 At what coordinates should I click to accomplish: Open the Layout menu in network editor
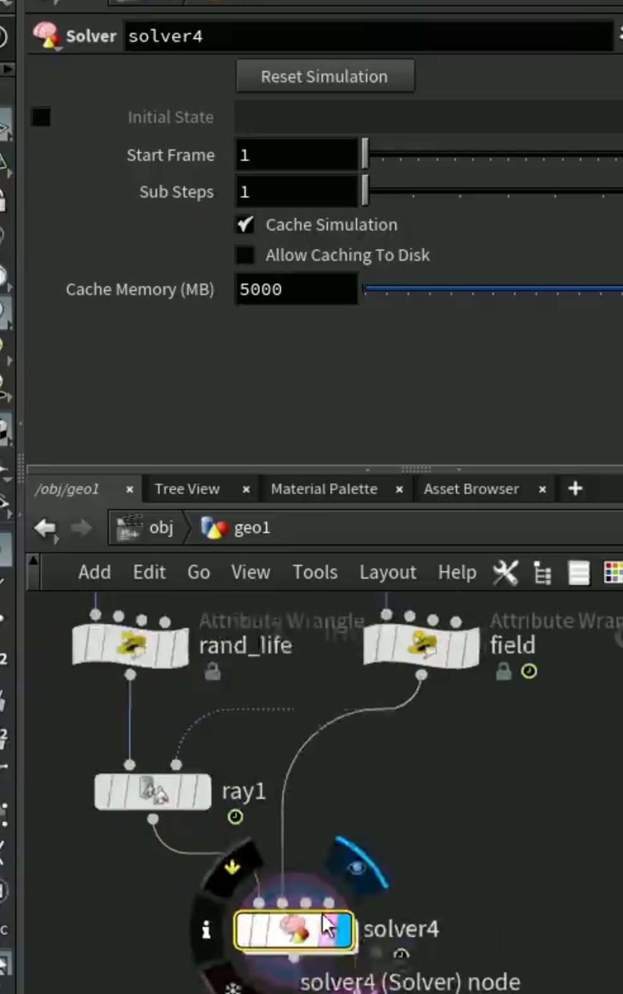388,572
